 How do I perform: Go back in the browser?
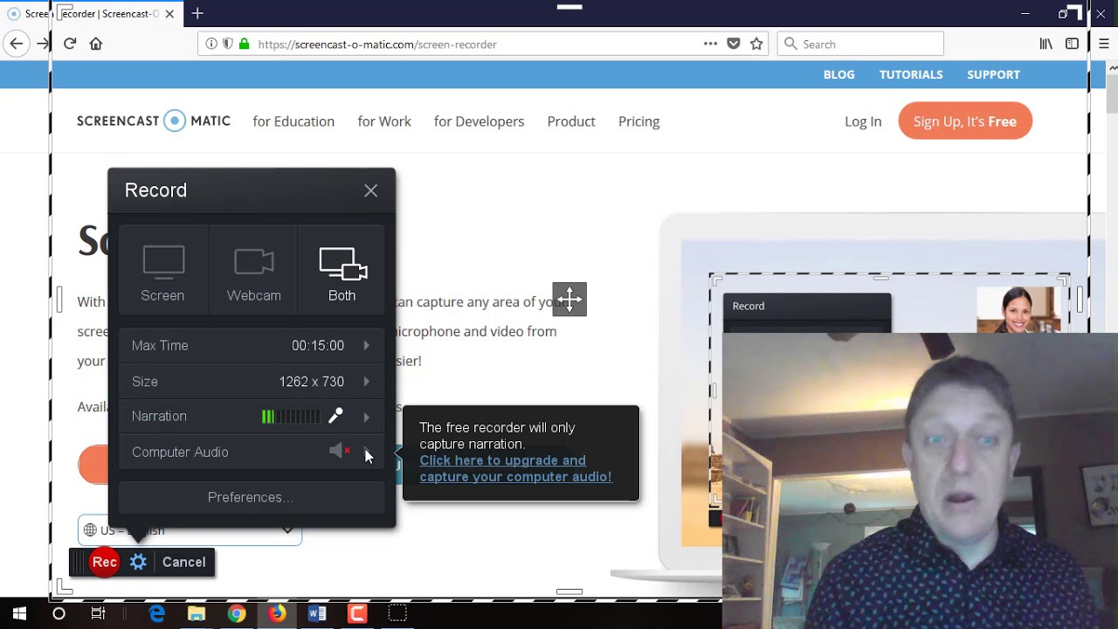(x=16, y=44)
